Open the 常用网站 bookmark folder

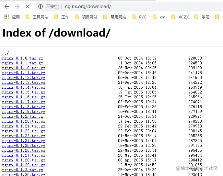(115, 17)
